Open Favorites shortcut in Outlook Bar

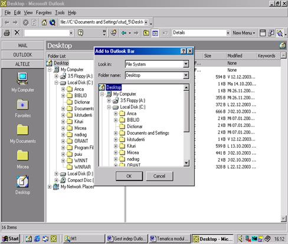point(22,108)
